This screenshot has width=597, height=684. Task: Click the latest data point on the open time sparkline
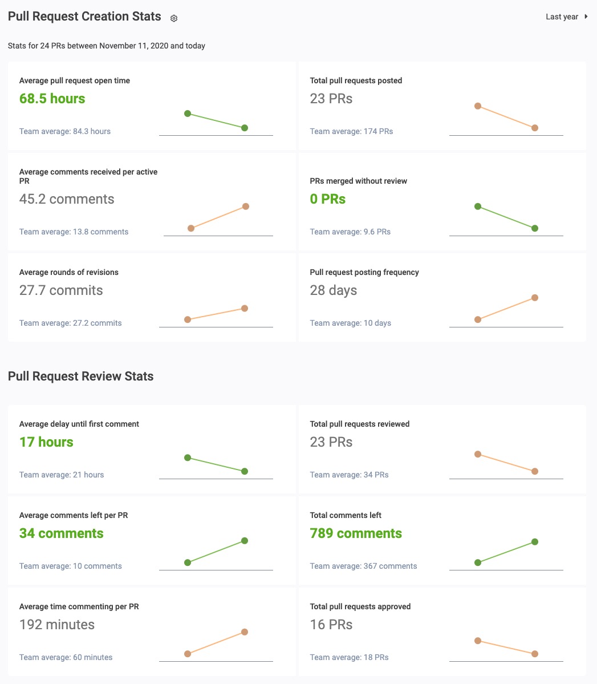(245, 128)
